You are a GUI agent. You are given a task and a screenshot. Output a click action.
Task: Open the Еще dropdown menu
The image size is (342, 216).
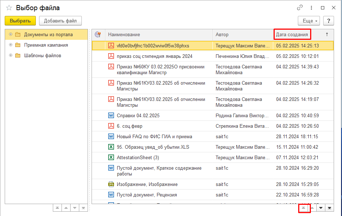pyautogui.click(x=309, y=21)
